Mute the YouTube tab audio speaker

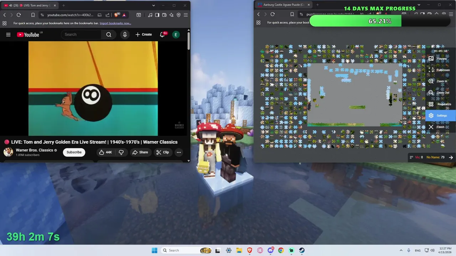[x=10, y=5]
